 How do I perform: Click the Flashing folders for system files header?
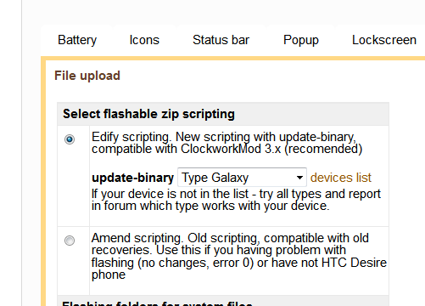(157, 303)
